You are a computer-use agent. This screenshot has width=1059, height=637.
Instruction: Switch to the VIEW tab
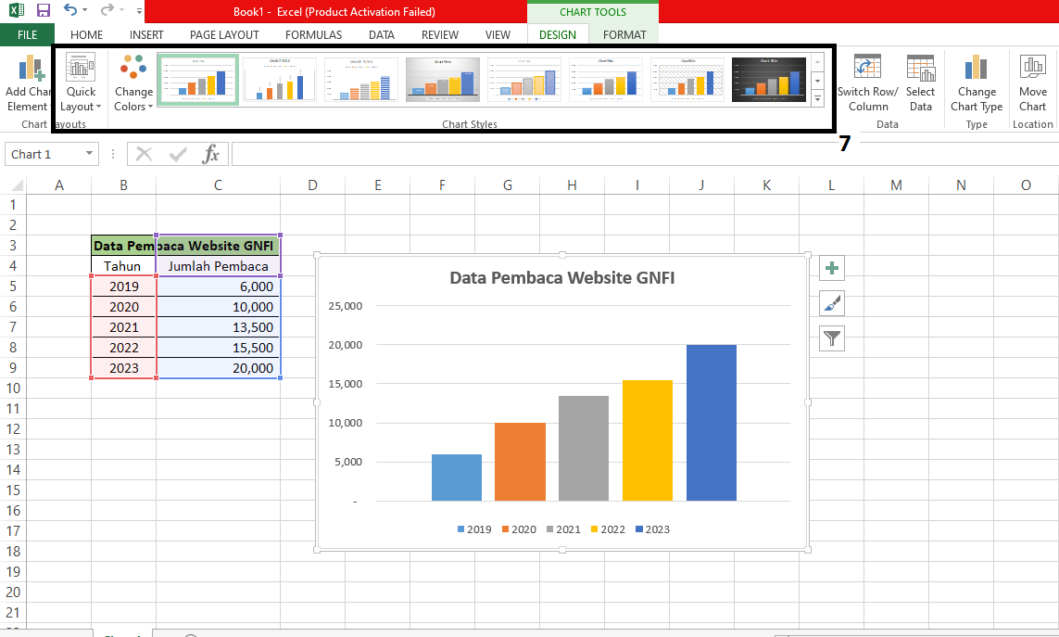pos(498,34)
